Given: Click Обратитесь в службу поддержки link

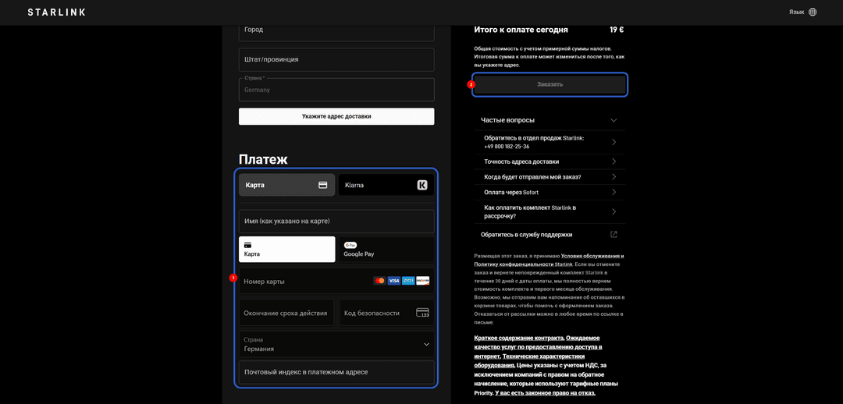Looking at the screenshot, I should (526, 235).
